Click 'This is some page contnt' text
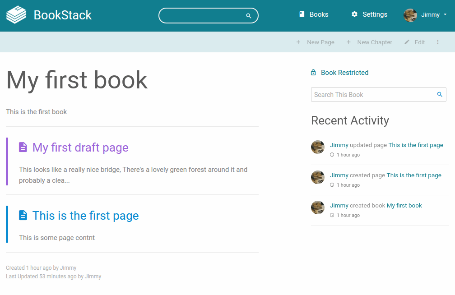Screen dimensions: 455x295 coord(57,238)
